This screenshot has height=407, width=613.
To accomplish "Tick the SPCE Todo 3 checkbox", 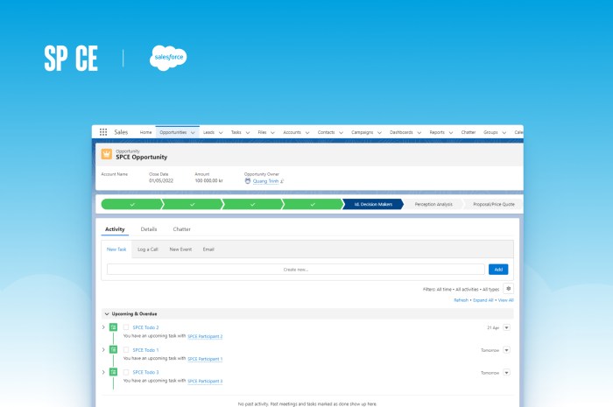I will click(126, 372).
